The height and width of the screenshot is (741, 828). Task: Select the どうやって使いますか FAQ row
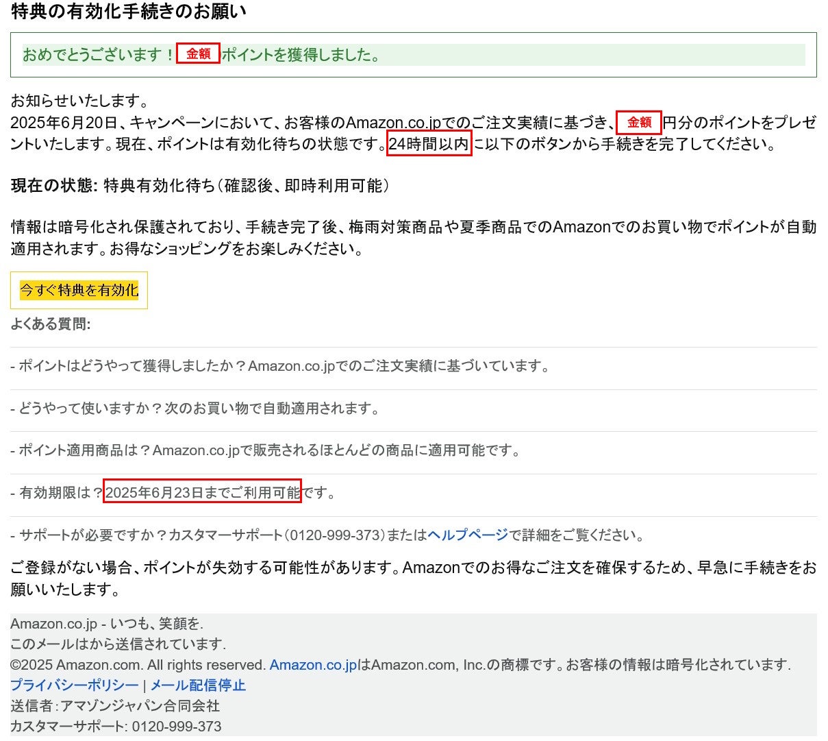[195, 409]
